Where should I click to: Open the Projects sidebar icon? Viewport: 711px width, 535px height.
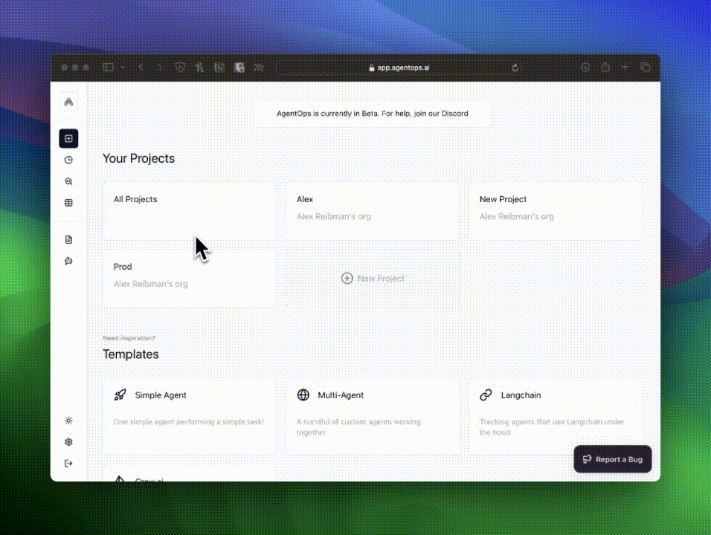pyautogui.click(x=68, y=139)
